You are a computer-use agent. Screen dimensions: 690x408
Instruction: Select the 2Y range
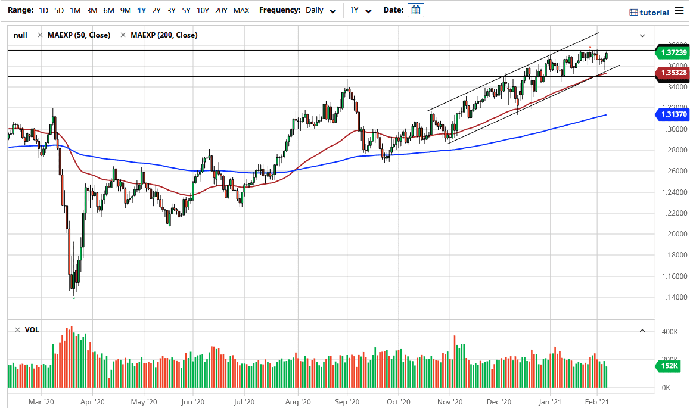(x=156, y=10)
